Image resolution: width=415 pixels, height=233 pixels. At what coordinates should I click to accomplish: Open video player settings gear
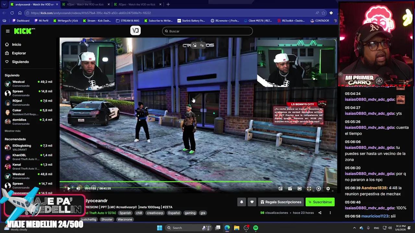click(328, 188)
